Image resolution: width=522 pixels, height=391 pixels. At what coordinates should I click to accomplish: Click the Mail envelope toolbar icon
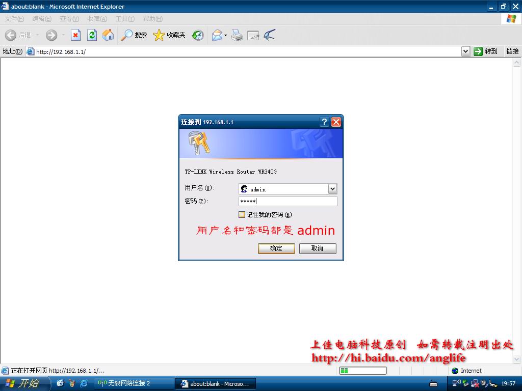[x=217, y=35]
